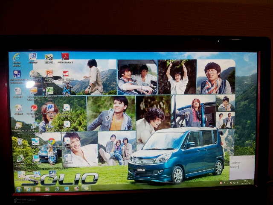
Task: Open the document icon showing letter a
Action: tap(18, 110)
